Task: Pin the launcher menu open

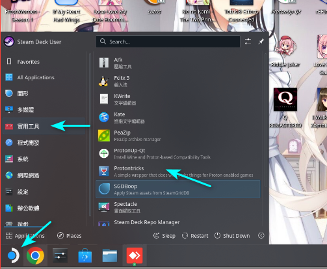Action: (x=261, y=42)
